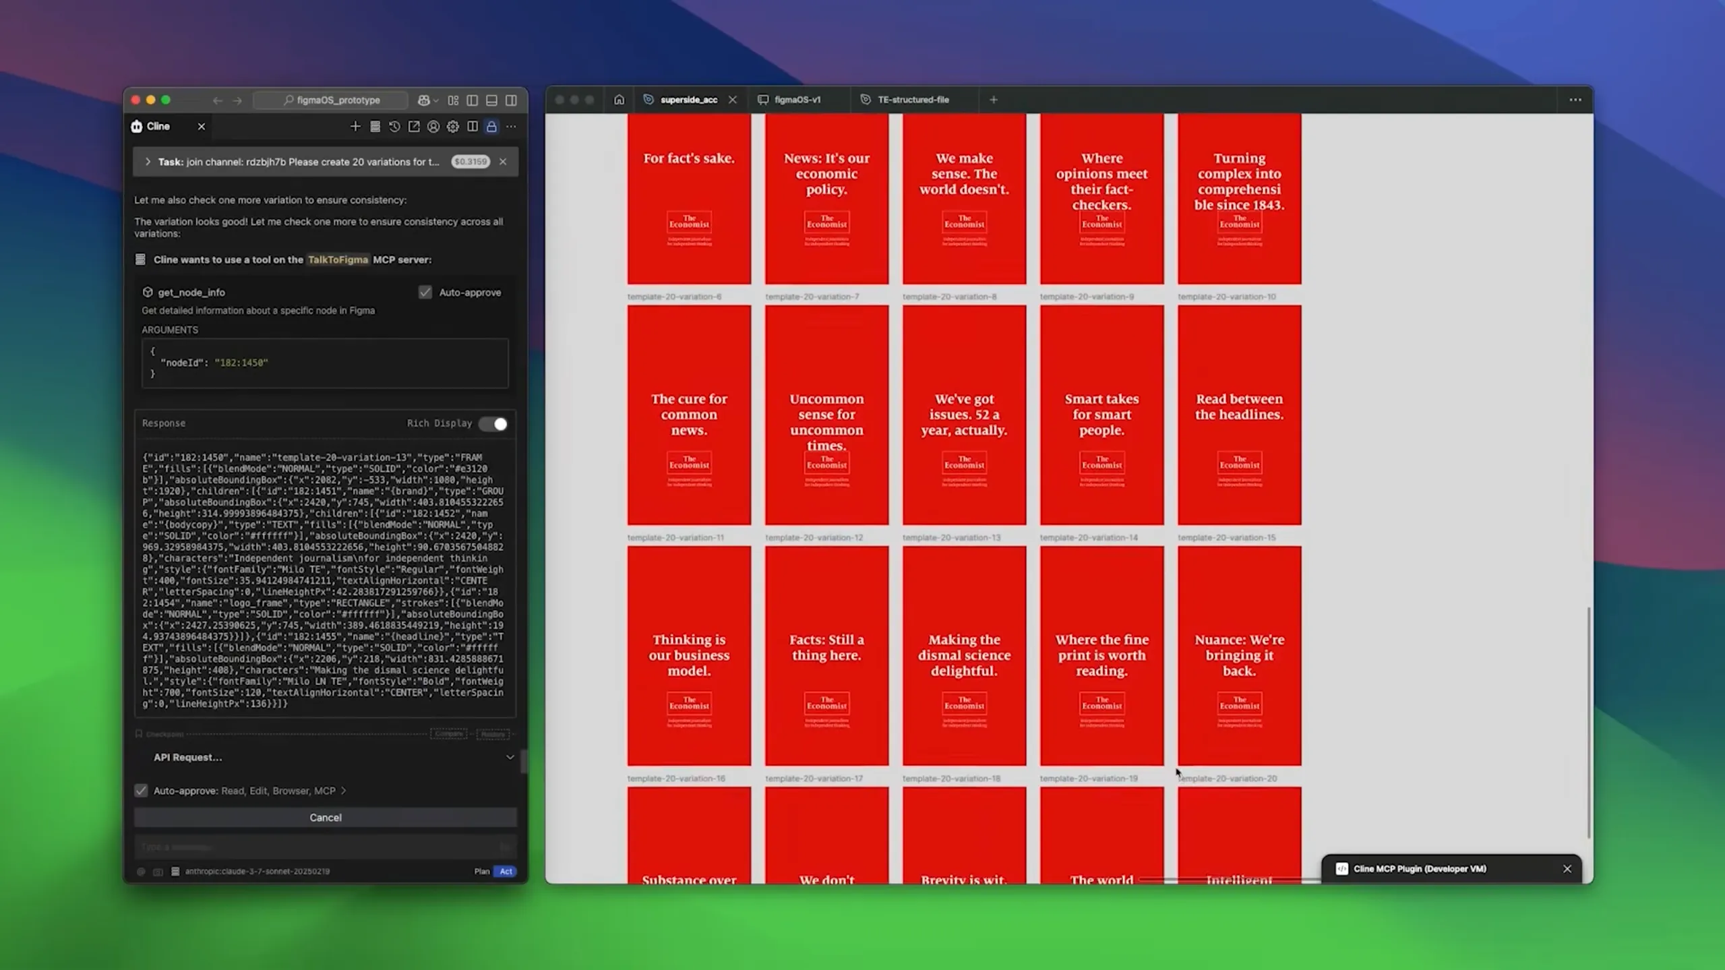Toggle Auto-approve checkbox for get_node_info

pyautogui.click(x=425, y=292)
